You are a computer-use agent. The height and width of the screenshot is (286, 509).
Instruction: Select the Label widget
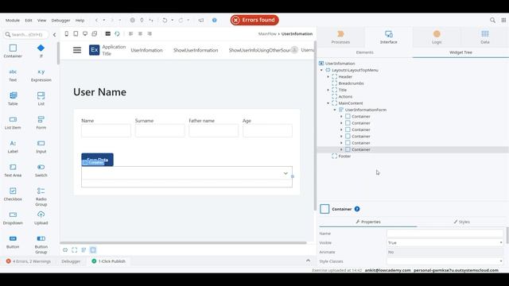pyautogui.click(x=13, y=146)
